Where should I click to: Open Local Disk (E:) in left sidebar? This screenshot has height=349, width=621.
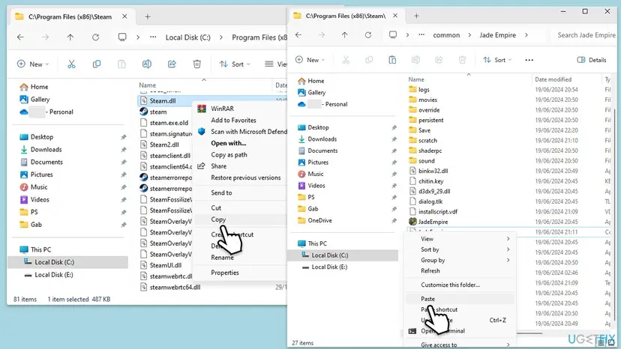coord(54,275)
